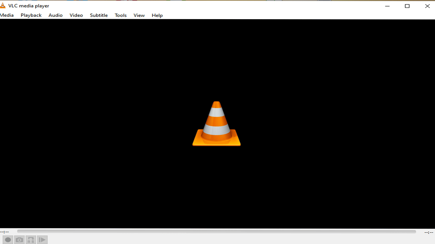The image size is (435, 244).
Task: Open the Playback menu
Action: coord(31,15)
